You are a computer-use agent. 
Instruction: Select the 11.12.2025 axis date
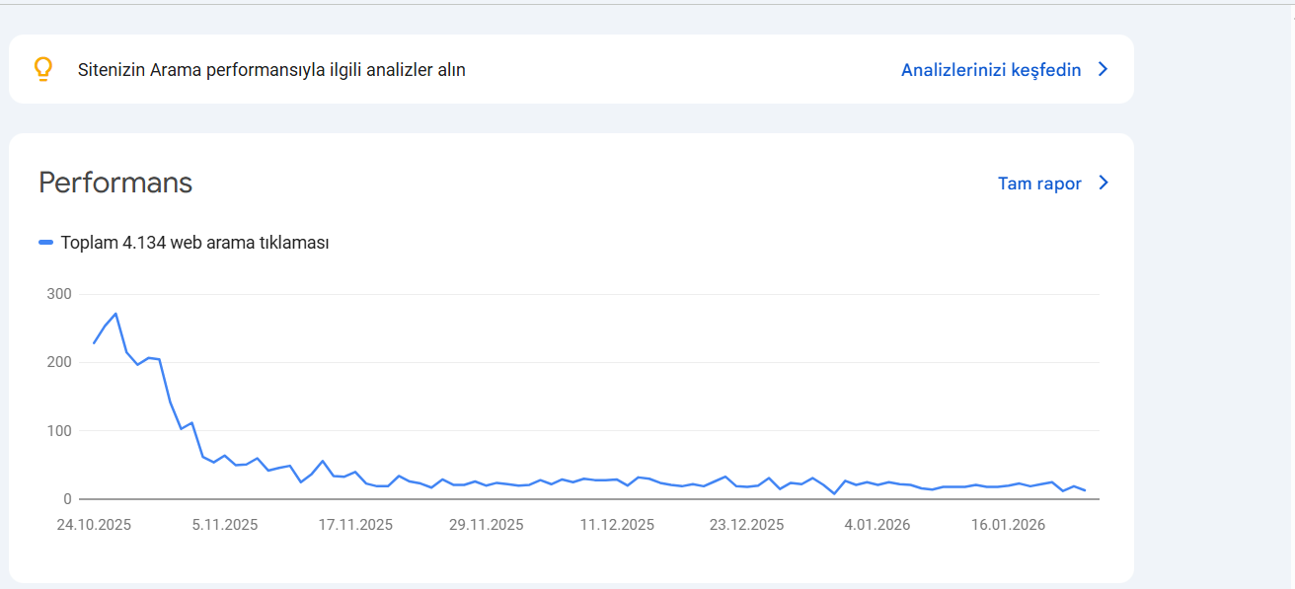tap(617, 525)
